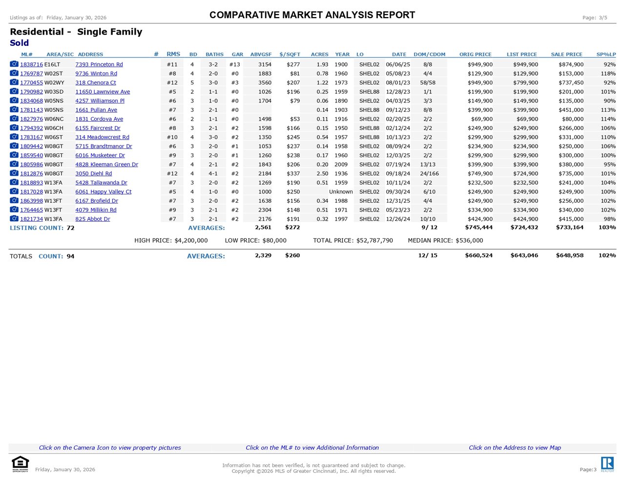Open ML# 1863998 additional information
Viewport: 625px width, 483px height.
click(31, 201)
